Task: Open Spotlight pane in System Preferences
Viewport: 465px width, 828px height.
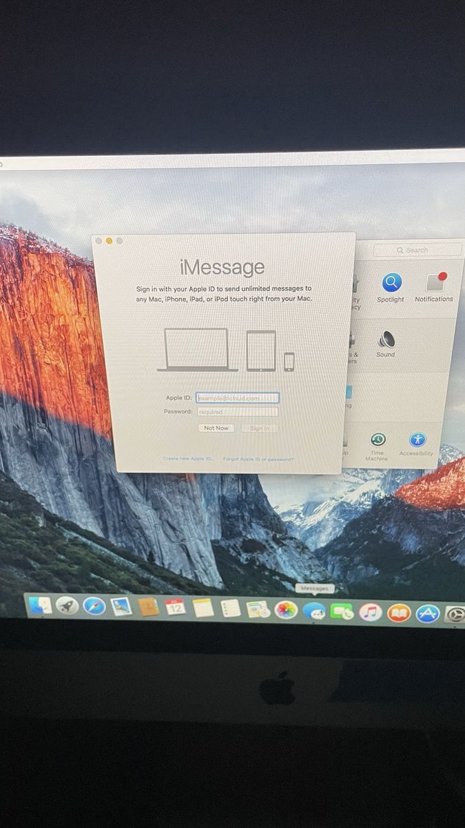Action: (x=391, y=288)
